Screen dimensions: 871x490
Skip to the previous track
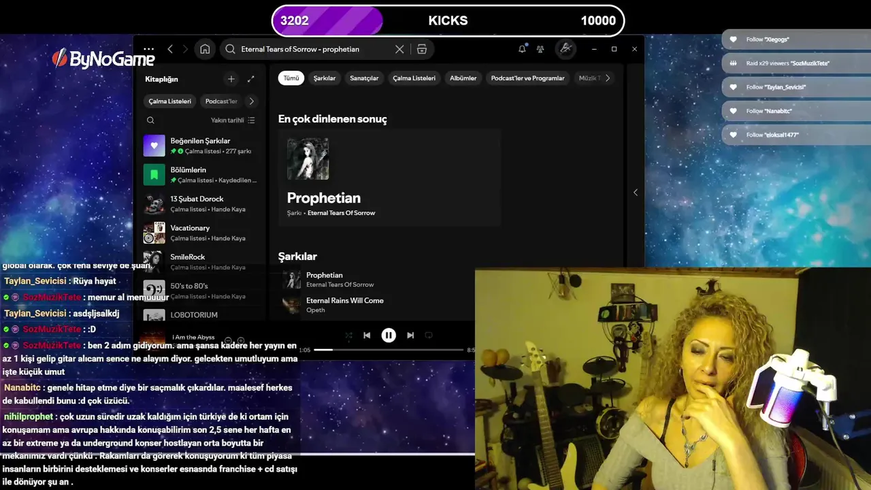pyautogui.click(x=367, y=336)
